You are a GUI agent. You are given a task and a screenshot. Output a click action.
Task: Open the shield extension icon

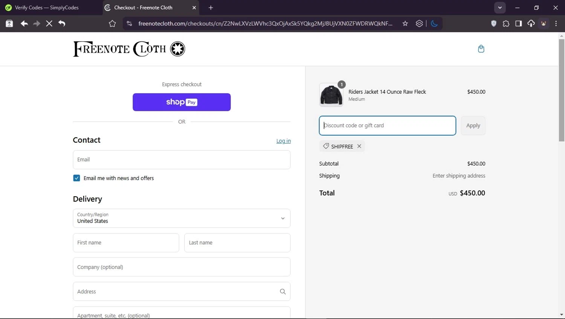tap(494, 23)
